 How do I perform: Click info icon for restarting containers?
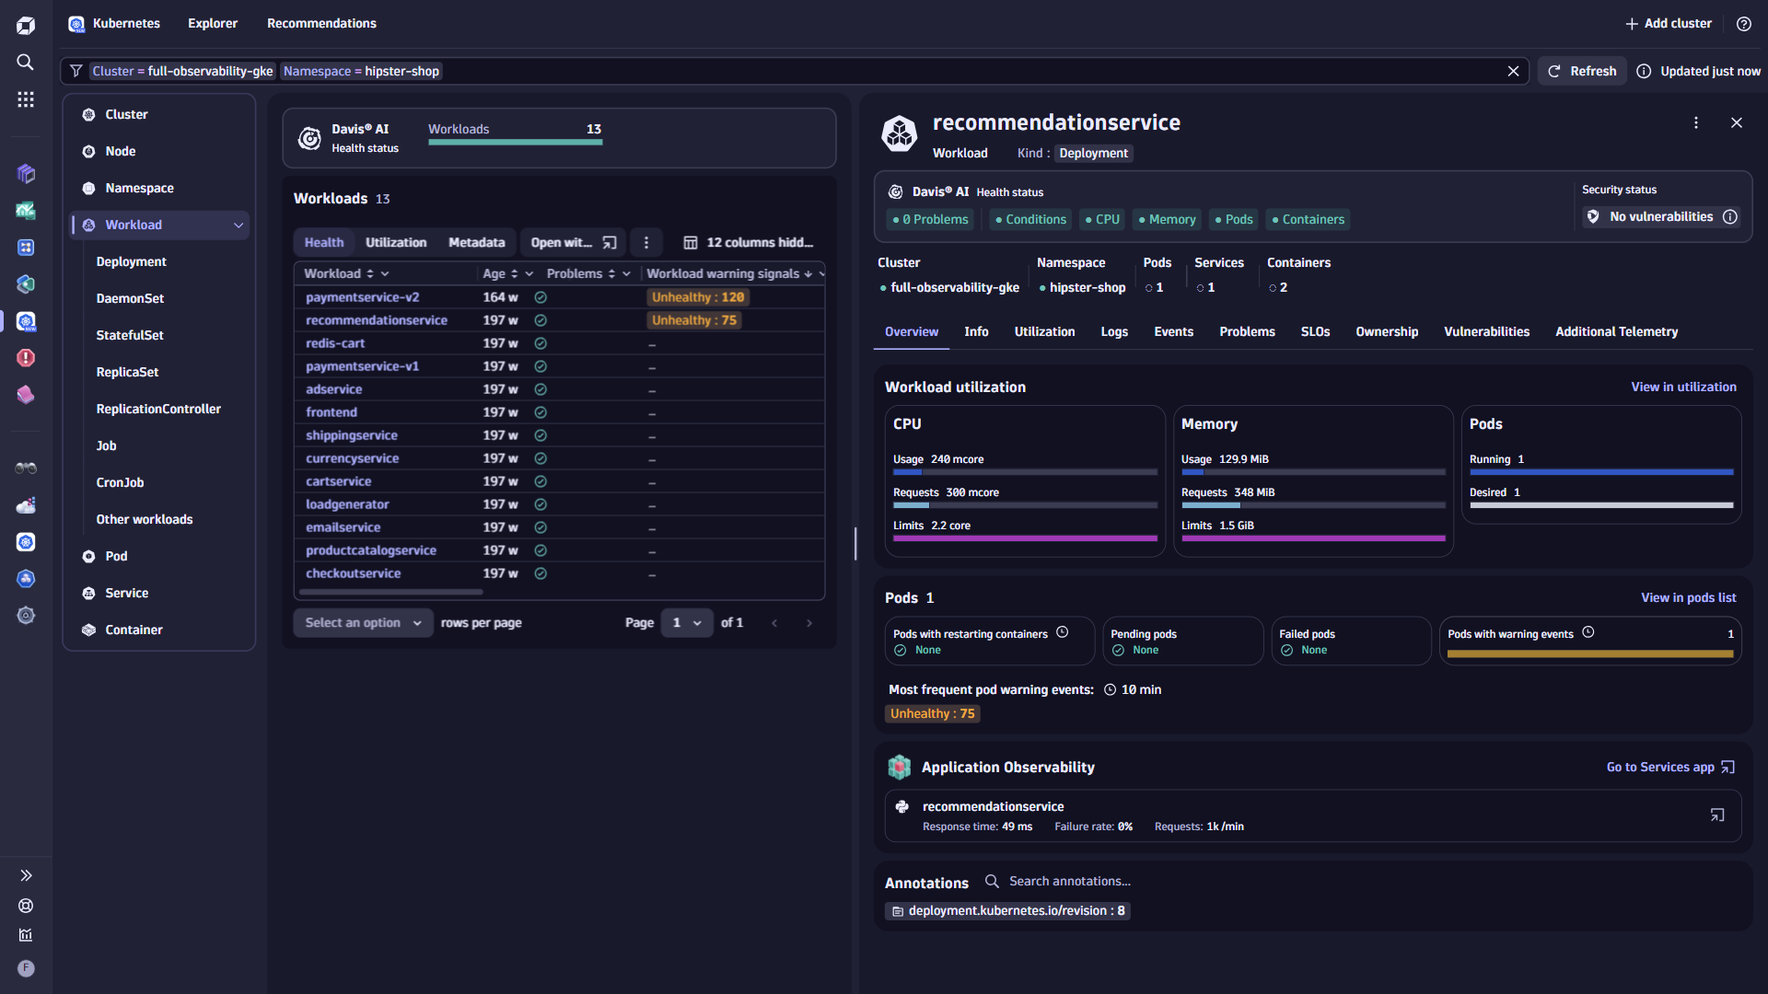(1063, 632)
